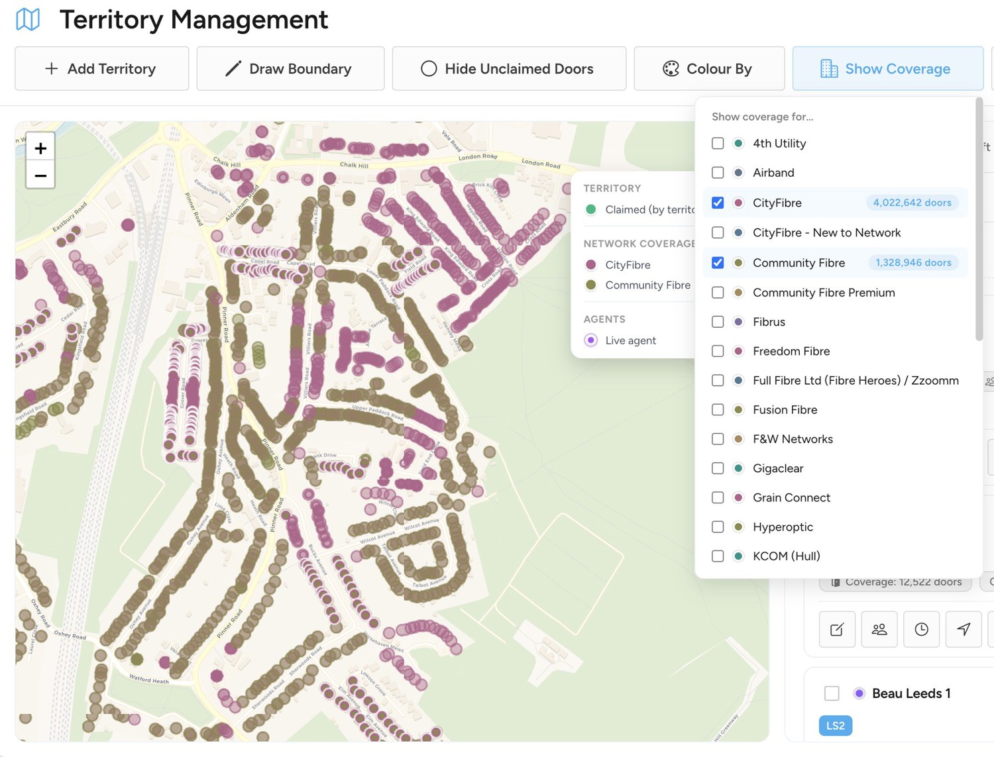Click the Show Coverage building icon
The image size is (994, 757).
[829, 69]
